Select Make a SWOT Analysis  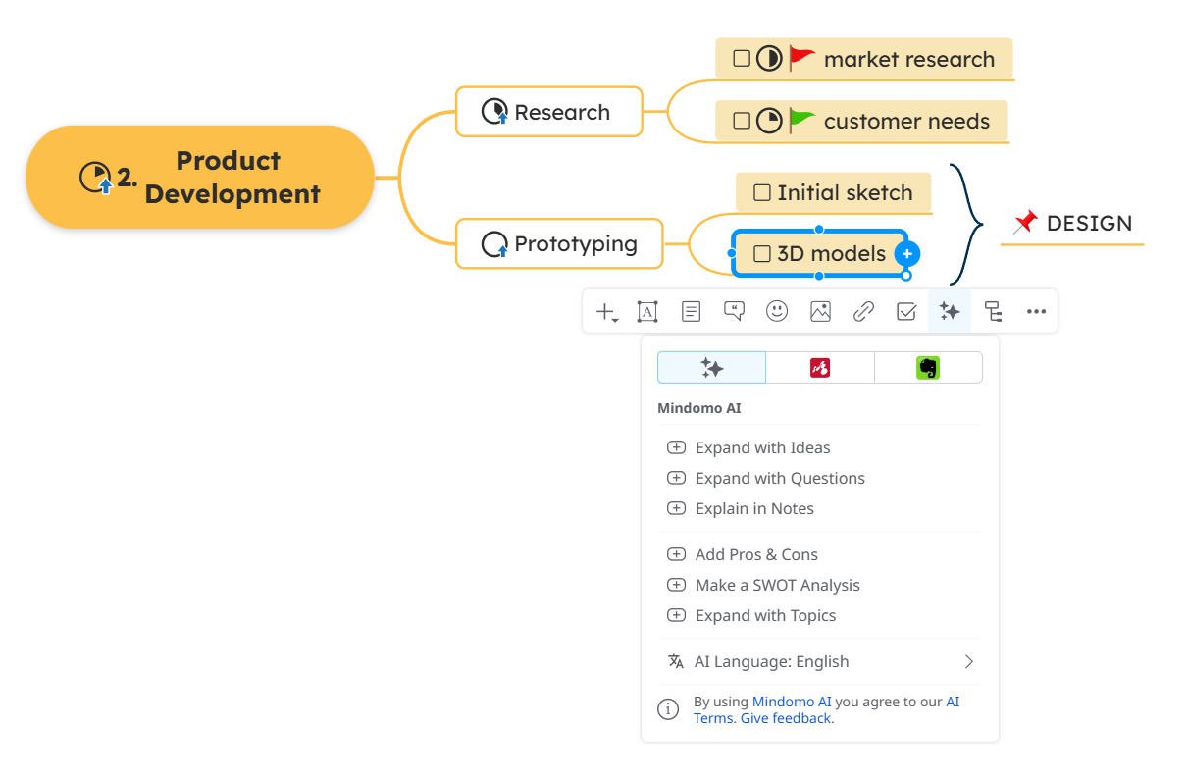778,585
